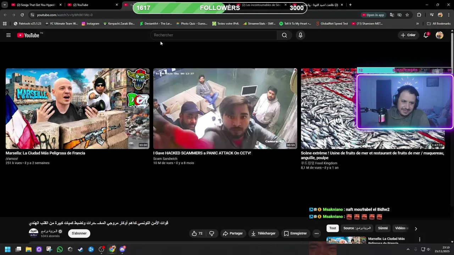Open the GlobalNet Speed Test bookmark
Viewport: 454px width, 255px height.
click(332, 24)
